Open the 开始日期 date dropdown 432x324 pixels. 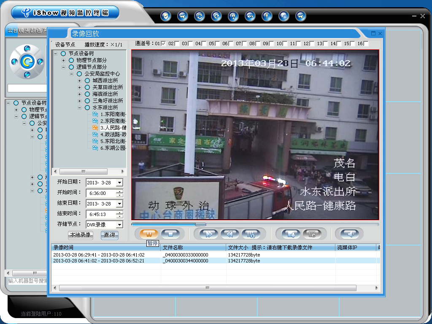point(119,183)
